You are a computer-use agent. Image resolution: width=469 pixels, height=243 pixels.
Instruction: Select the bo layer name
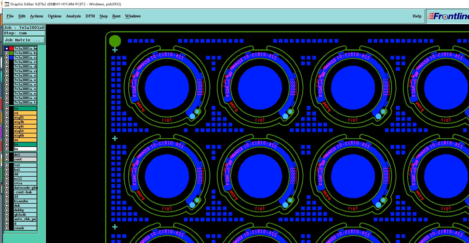coord(25,149)
